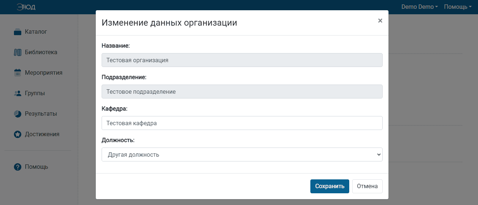Click the Кафедра: label
This screenshot has height=205, width=478.
point(114,109)
